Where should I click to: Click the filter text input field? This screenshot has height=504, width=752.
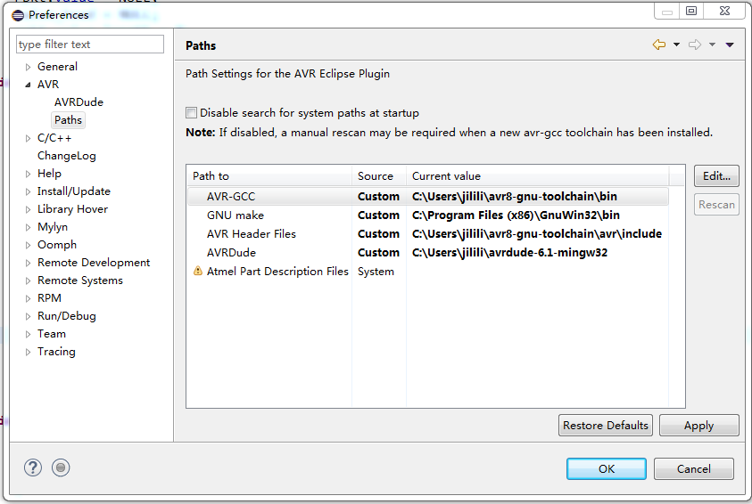90,45
